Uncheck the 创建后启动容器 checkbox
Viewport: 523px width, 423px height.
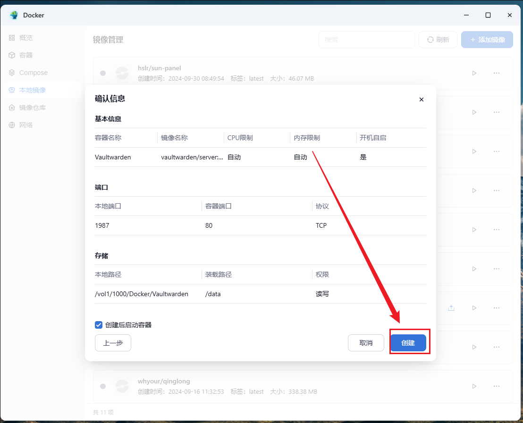[x=99, y=325]
